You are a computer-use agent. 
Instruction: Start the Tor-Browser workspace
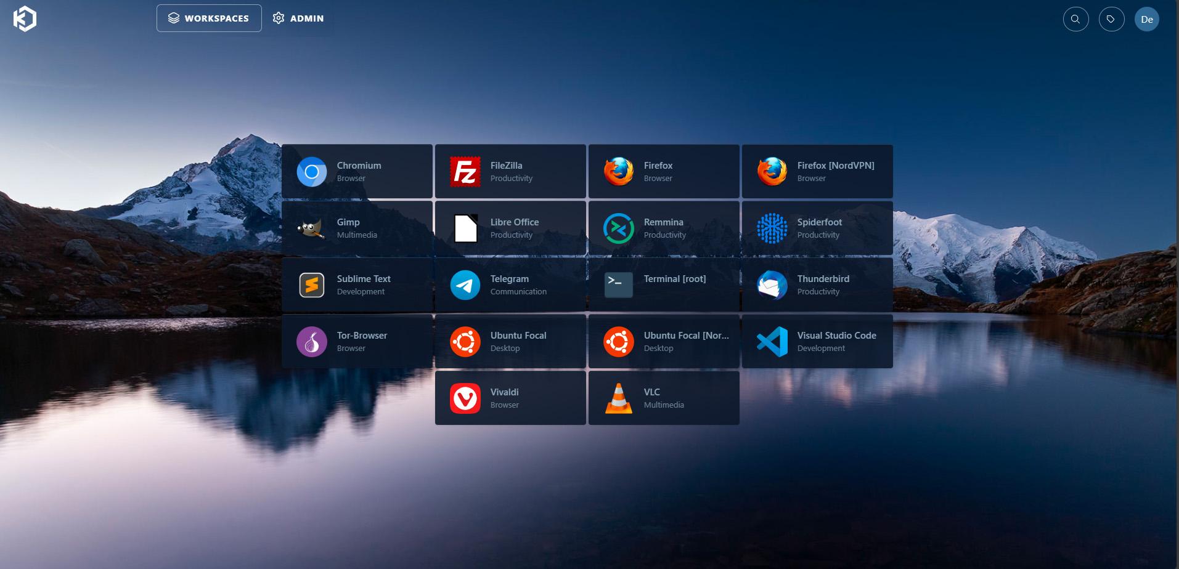(357, 341)
